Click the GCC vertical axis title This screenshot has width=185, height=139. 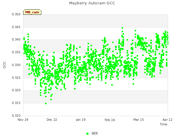pyautogui.click(x=4, y=65)
